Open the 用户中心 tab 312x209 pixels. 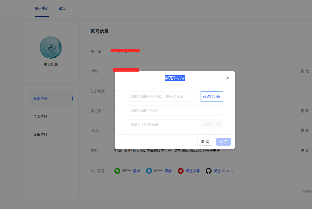coord(42,8)
